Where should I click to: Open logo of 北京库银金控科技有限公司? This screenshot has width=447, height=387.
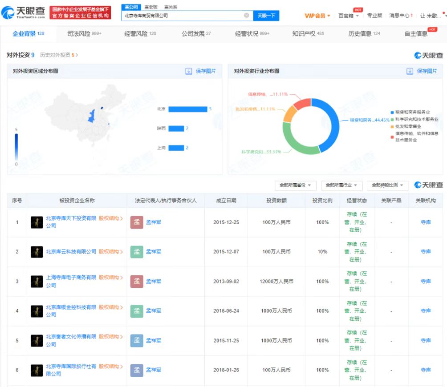coord(37,311)
